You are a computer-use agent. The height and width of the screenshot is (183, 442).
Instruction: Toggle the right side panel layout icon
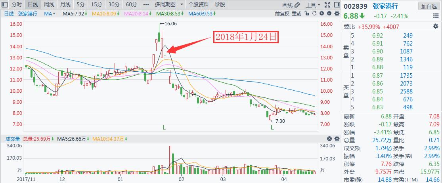(x=337, y=5)
